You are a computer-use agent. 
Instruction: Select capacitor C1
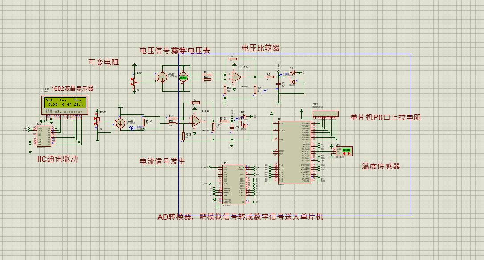coord(278,84)
